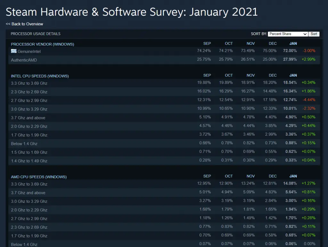Screen dimensions: 328x247
Task: Click AuthenticAMD January value 27.99%
Action: pyautogui.click(x=290, y=59)
